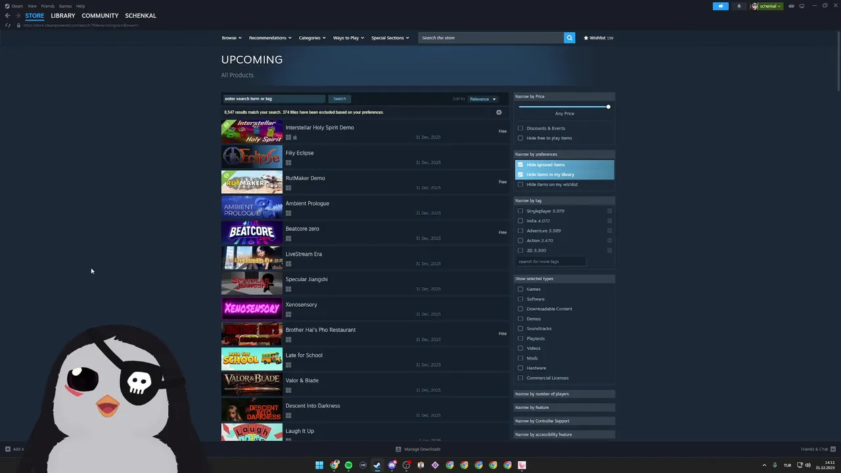Tick the Adventure tag checkbox

click(520, 231)
